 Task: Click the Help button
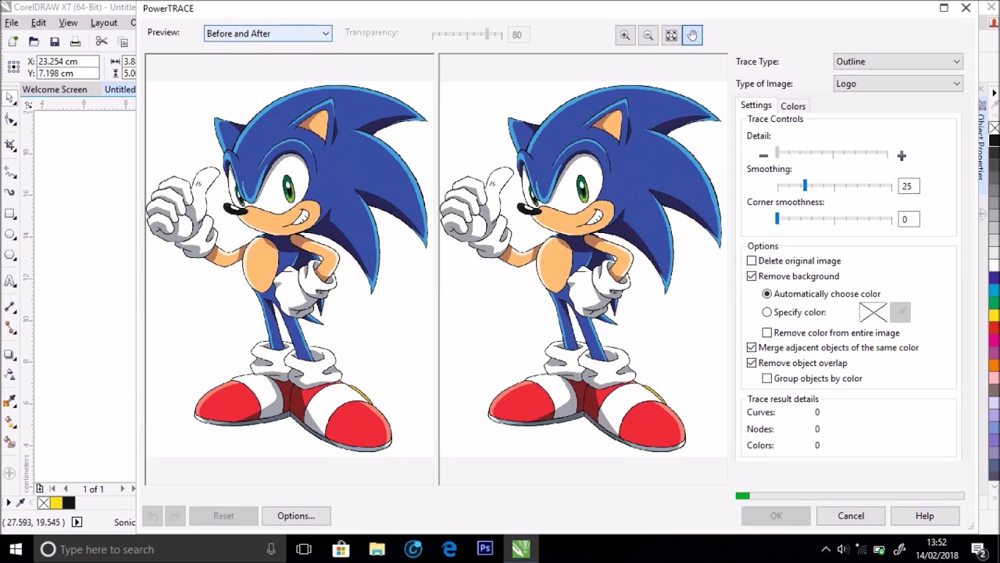924,516
